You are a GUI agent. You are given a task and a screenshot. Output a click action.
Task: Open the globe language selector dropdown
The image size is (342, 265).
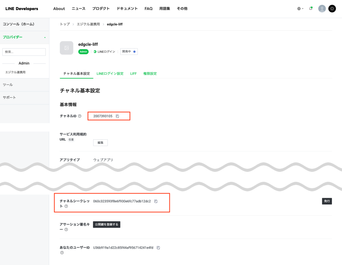[300, 9]
